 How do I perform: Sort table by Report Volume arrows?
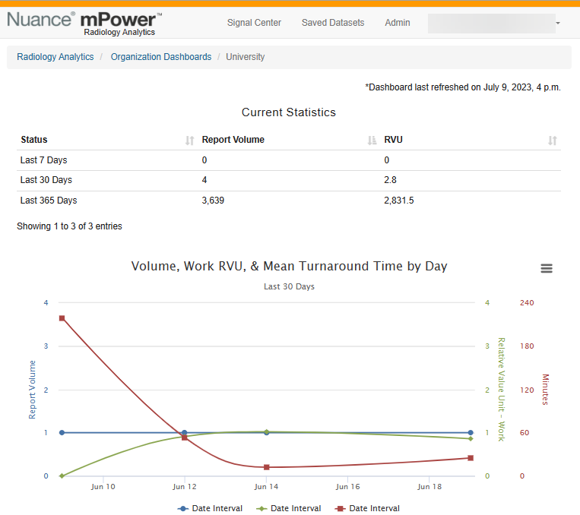pos(372,141)
